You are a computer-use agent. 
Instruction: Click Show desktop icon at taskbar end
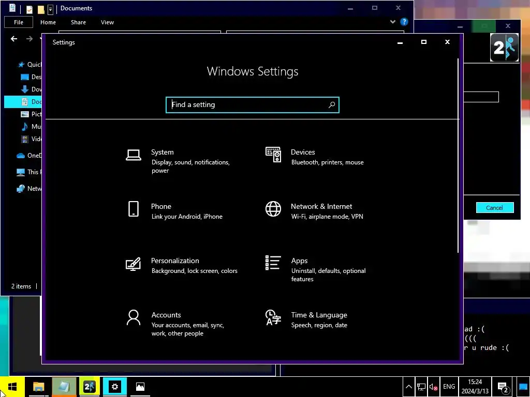[x=523, y=387]
